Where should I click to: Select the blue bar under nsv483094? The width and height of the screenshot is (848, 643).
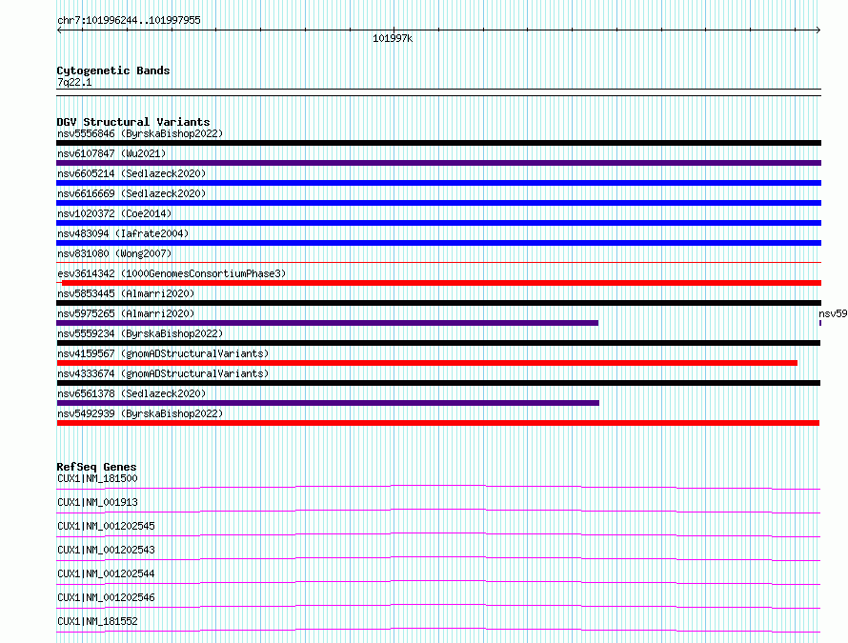coord(438,243)
